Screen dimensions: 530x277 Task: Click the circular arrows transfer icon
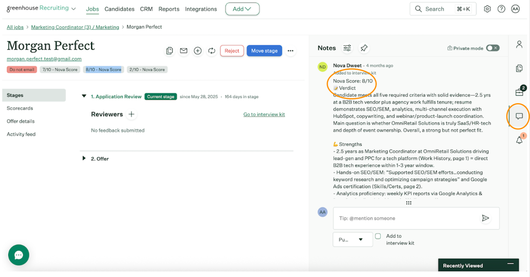(212, 51)
